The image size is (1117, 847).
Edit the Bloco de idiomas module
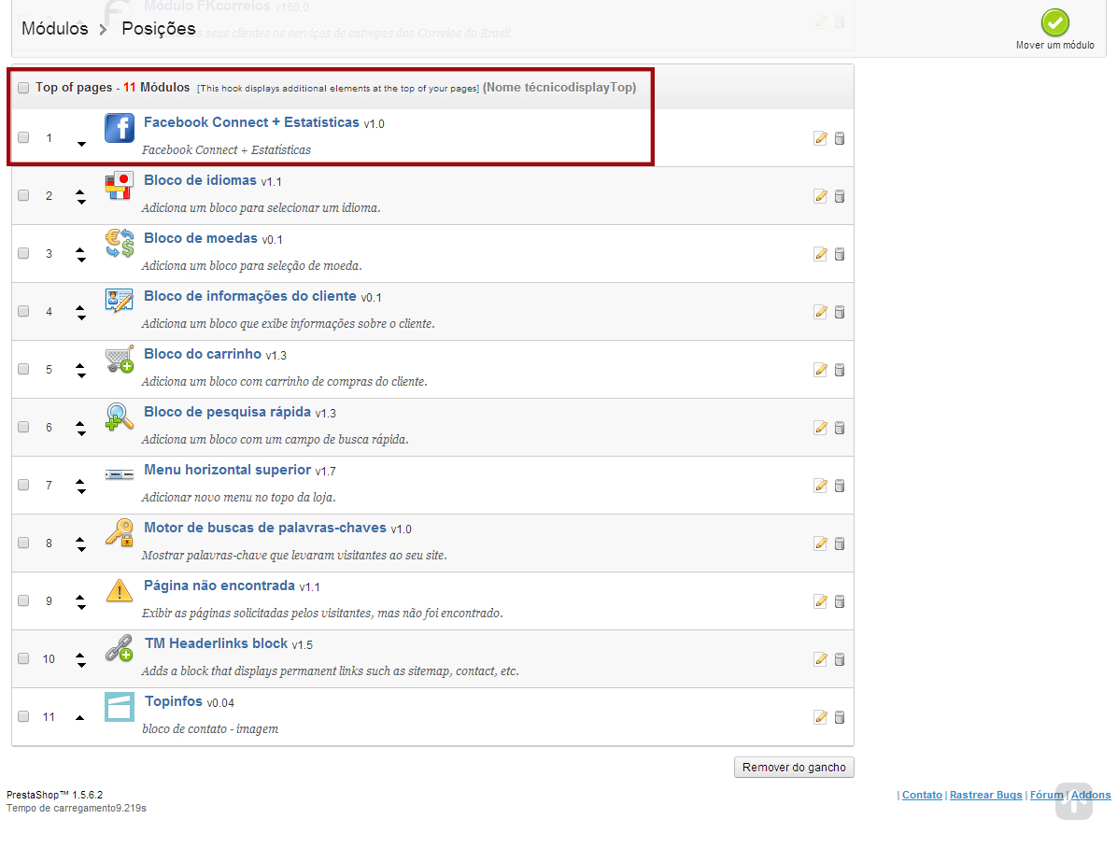(821, 196)
